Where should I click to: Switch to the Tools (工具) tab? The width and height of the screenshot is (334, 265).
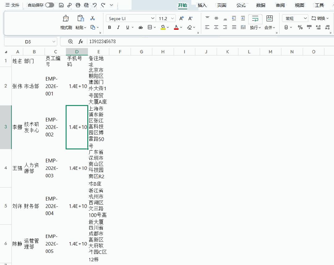[319, 5]
